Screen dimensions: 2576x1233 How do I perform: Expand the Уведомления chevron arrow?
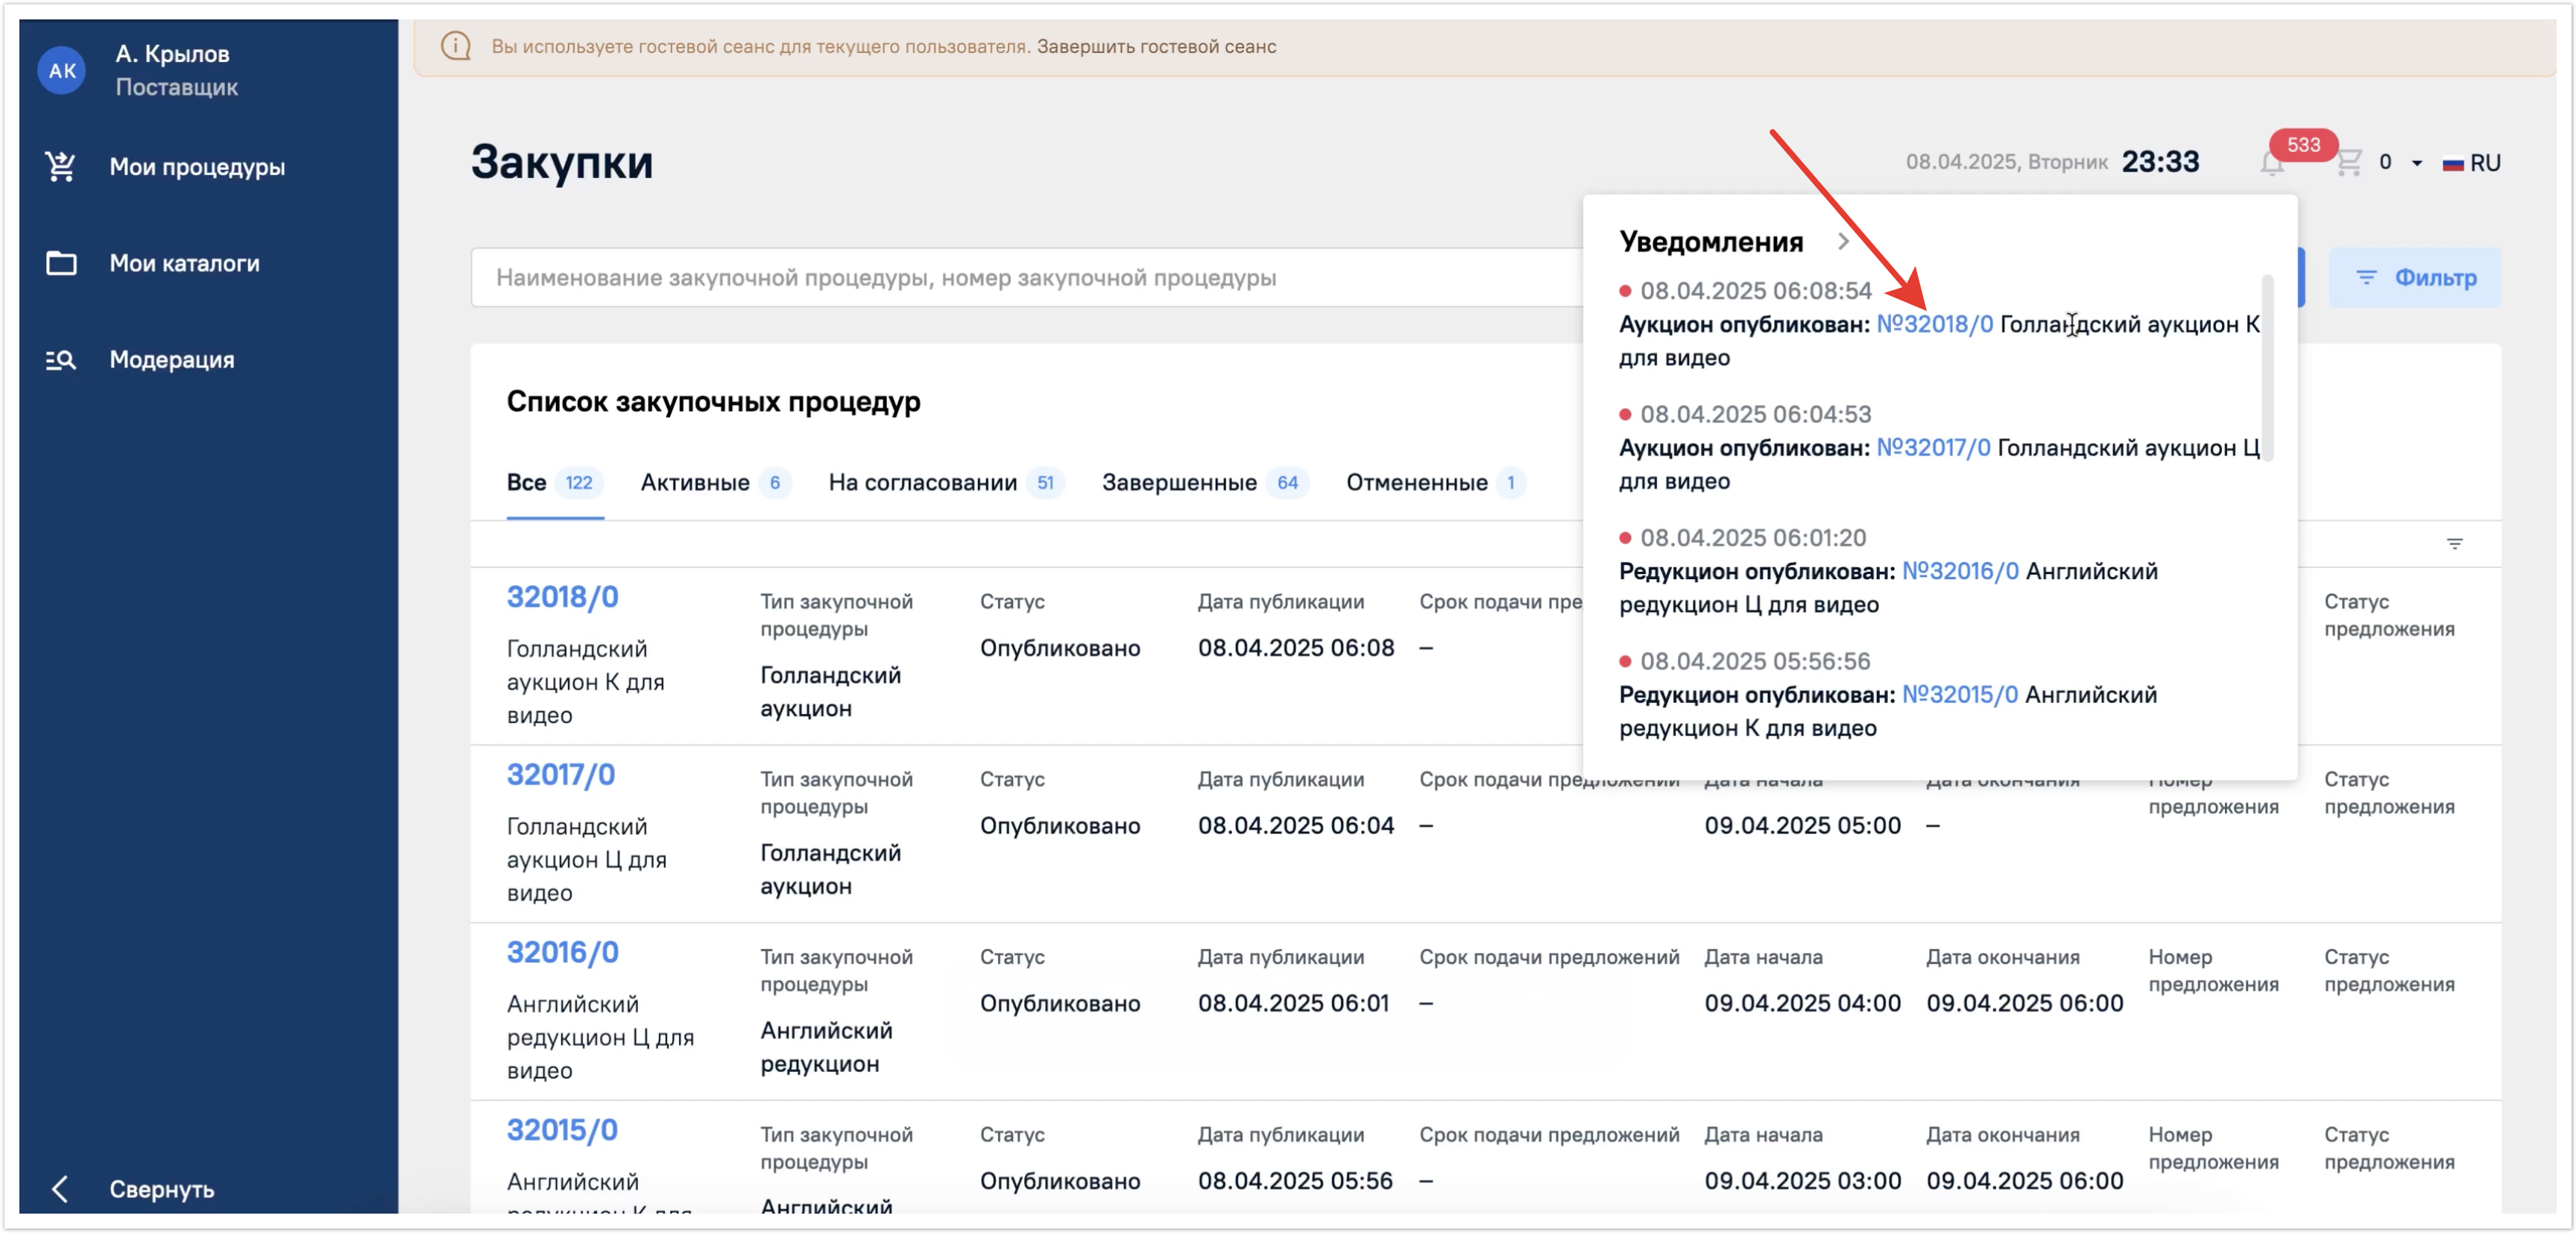1843,242
